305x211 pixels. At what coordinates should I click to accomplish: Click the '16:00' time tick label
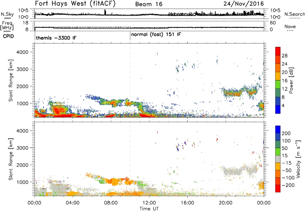pyautogui.click(x=187, y=203)
